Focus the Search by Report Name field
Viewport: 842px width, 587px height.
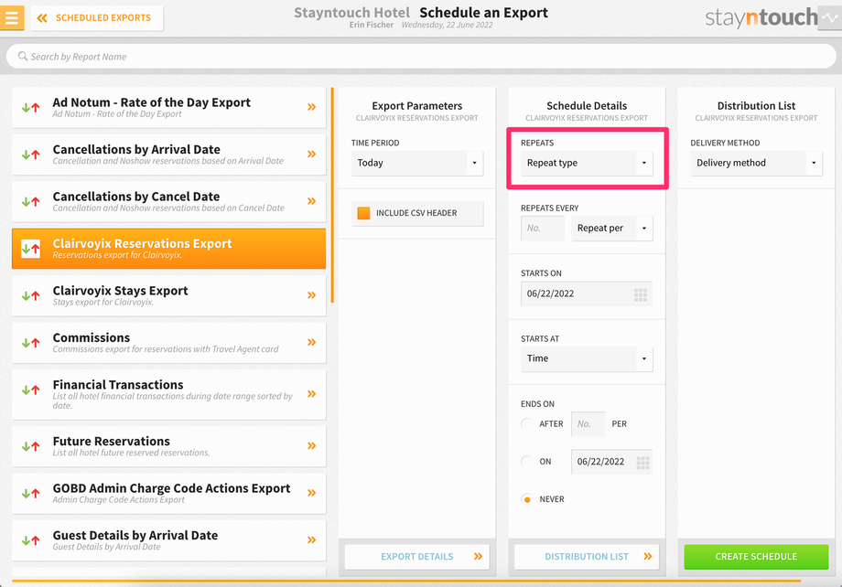click(421, 57)
